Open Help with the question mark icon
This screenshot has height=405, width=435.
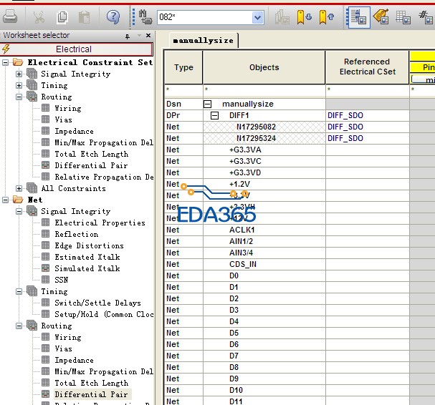pyautogui.click(x=113, y=16)
